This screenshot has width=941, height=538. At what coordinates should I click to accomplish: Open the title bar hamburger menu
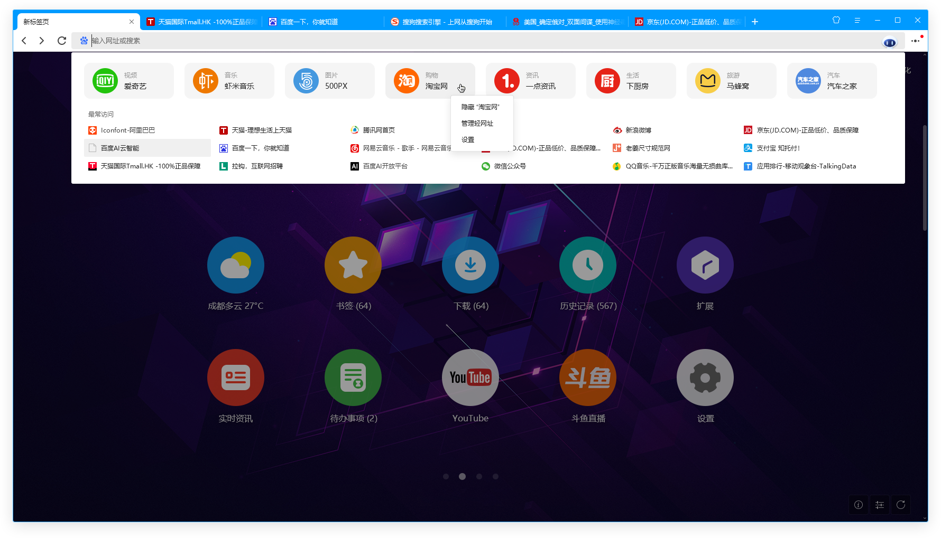coord(857,20)
